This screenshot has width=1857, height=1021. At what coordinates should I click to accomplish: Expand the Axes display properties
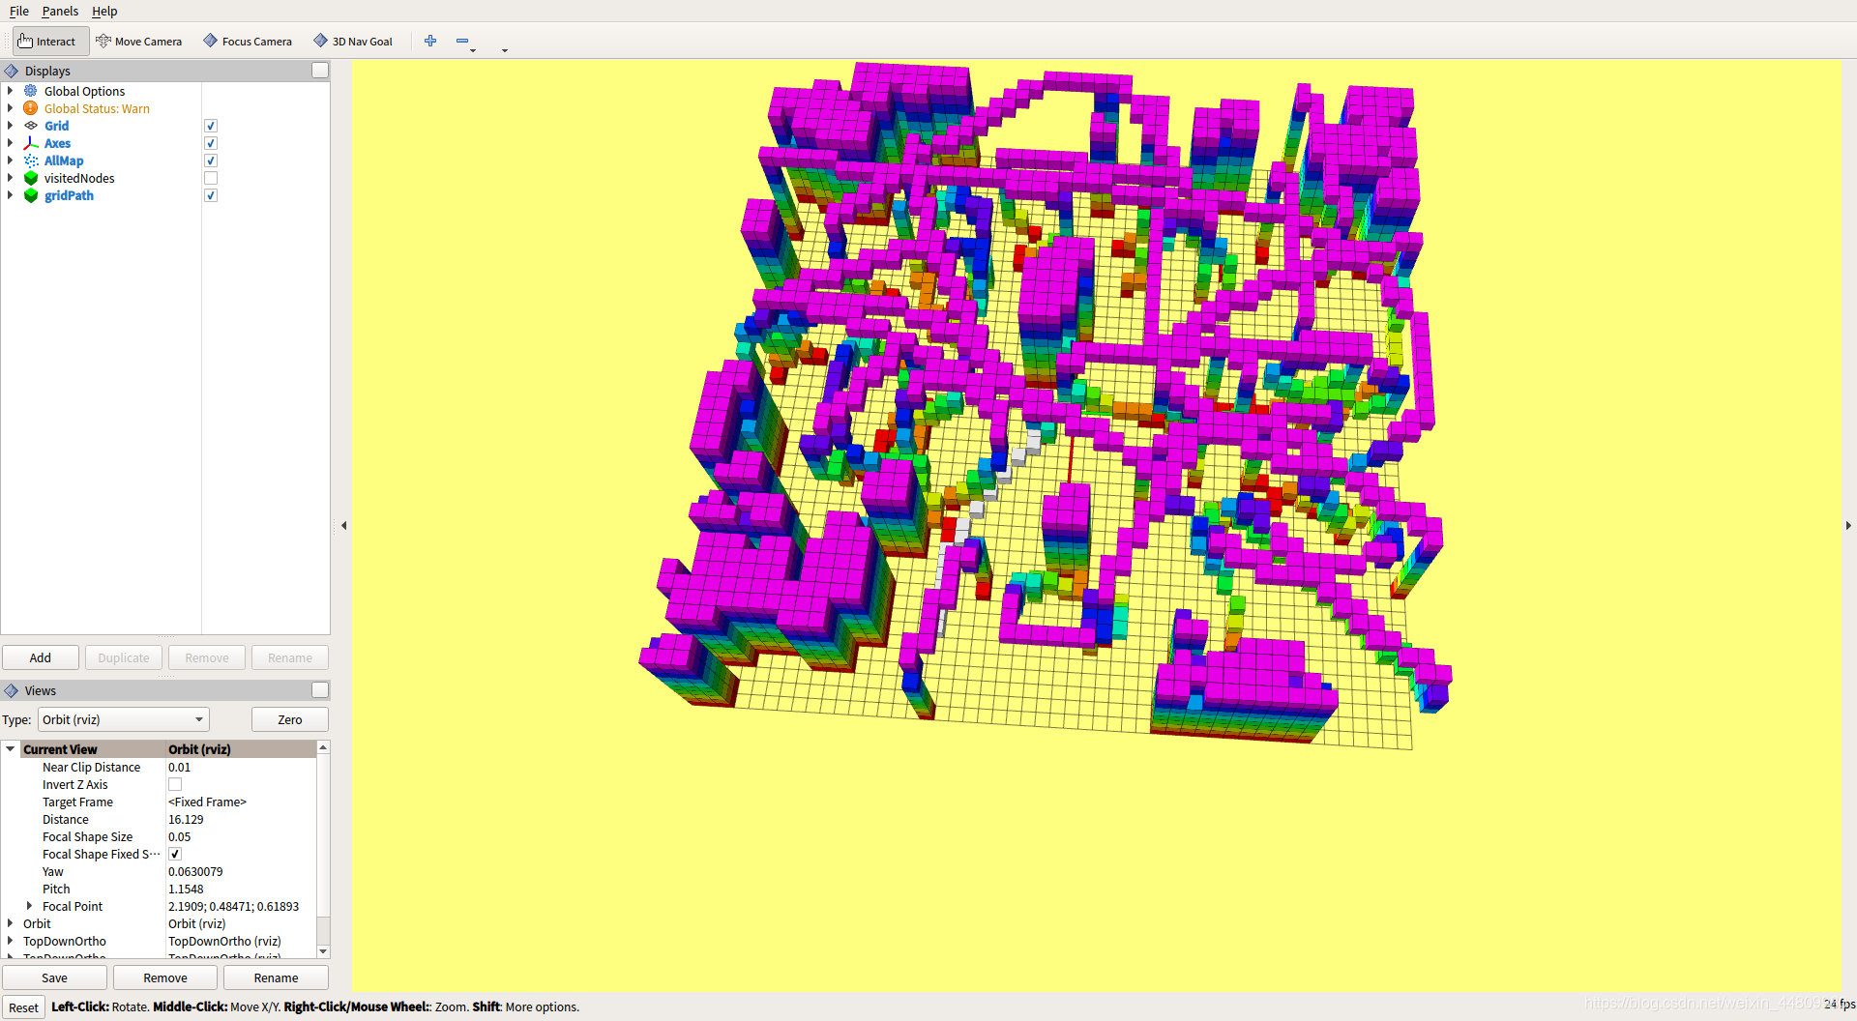pos(11,143)
